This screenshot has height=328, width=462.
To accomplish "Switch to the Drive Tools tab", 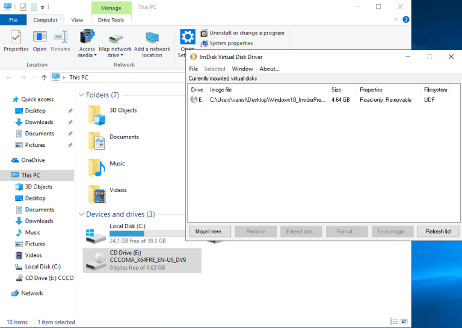I will pyautogui.click(x=111, y=20).
